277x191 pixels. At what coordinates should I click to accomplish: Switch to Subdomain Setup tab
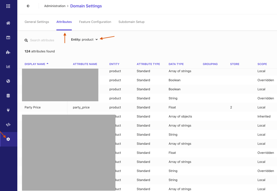click(131, 22)
